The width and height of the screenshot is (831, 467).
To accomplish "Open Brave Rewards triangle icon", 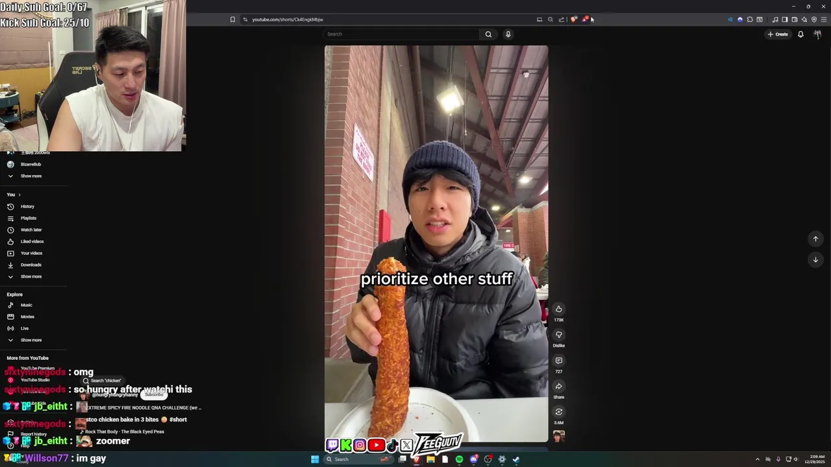I will point(584,19).
